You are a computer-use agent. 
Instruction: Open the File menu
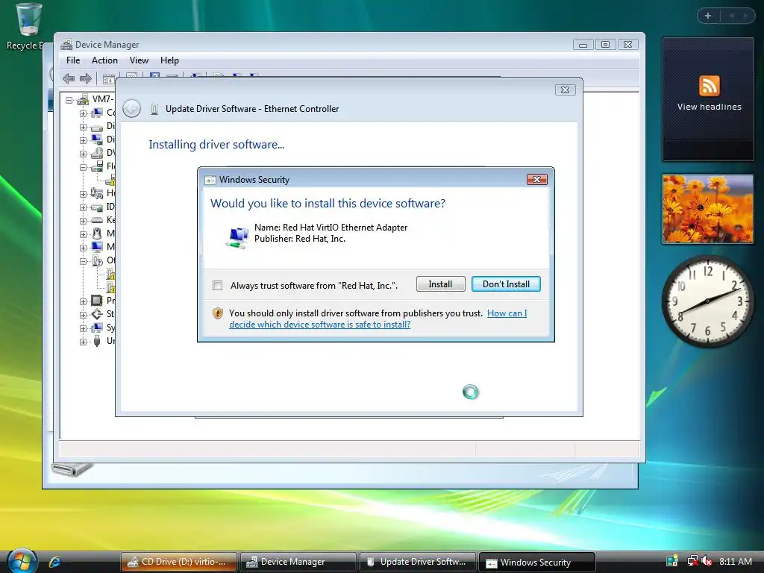coord(73,60)
